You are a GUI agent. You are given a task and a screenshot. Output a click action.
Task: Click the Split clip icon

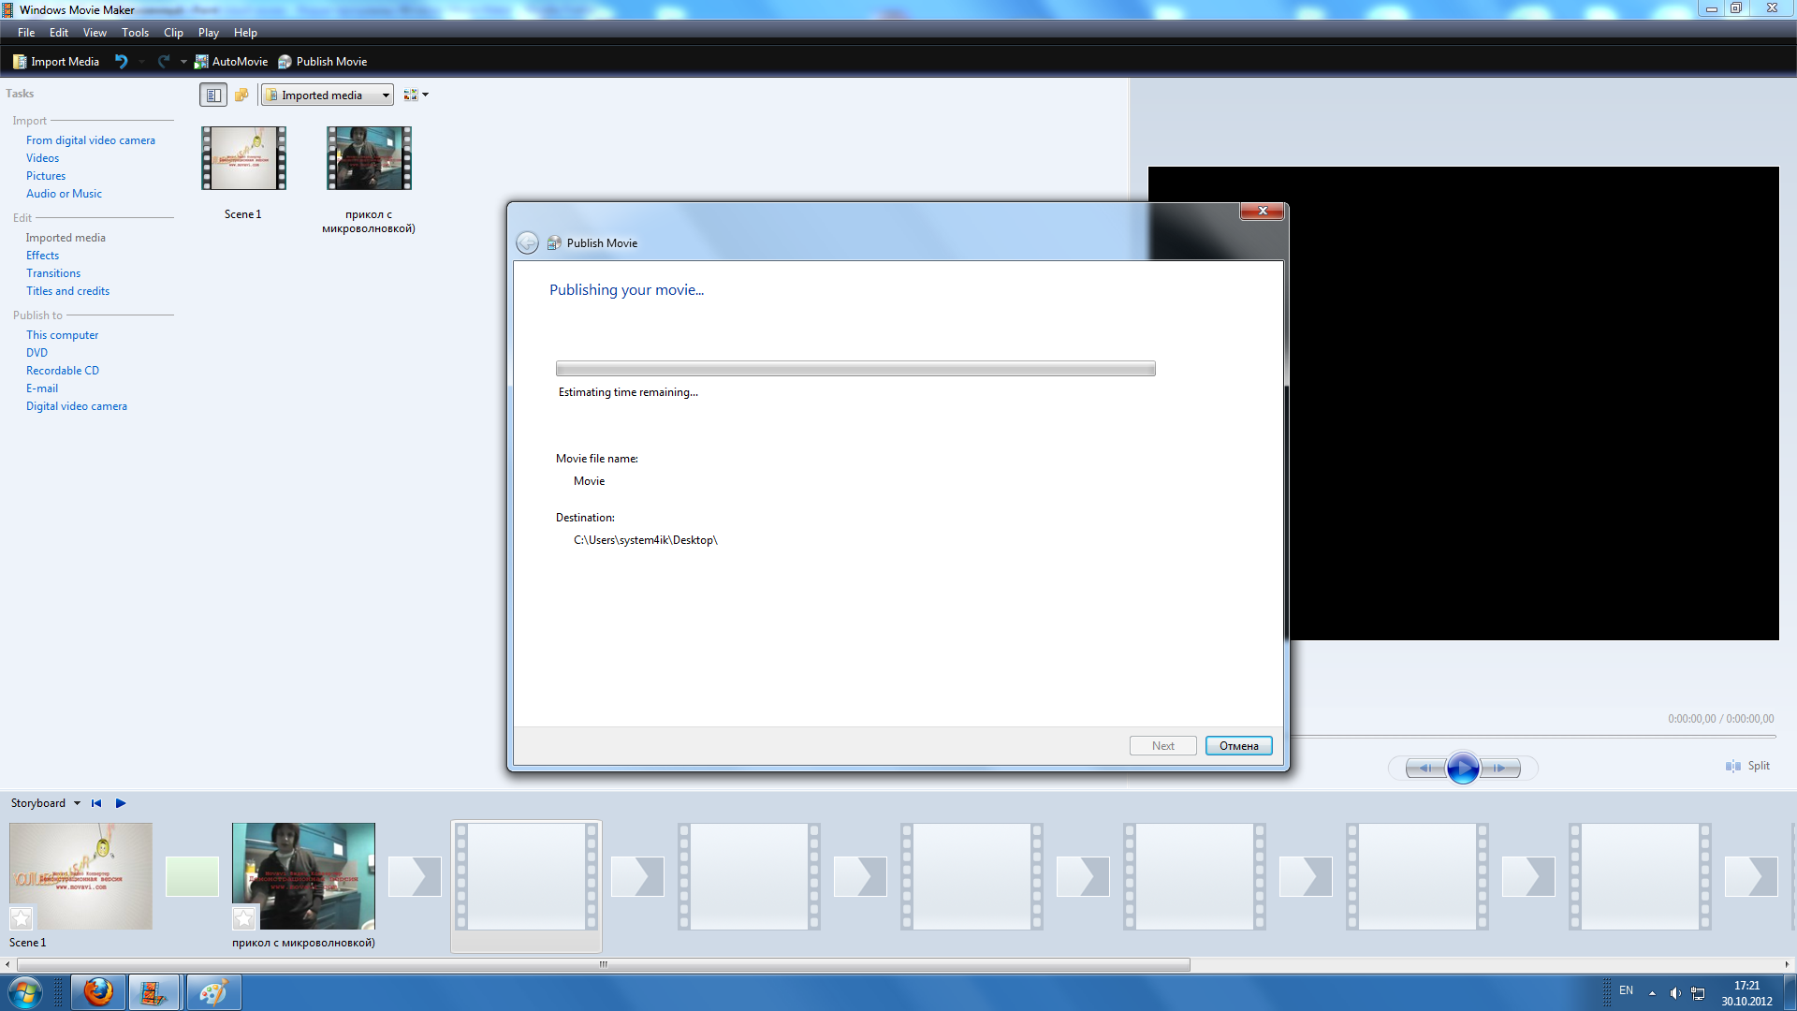click(x=1733, y=766)
